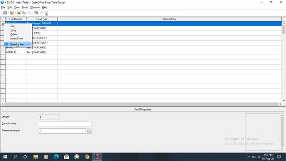The height and width of the screenshot is (161, 286).
Task: Open the colorful photos app taskbar icon
Action: [77, 157]
